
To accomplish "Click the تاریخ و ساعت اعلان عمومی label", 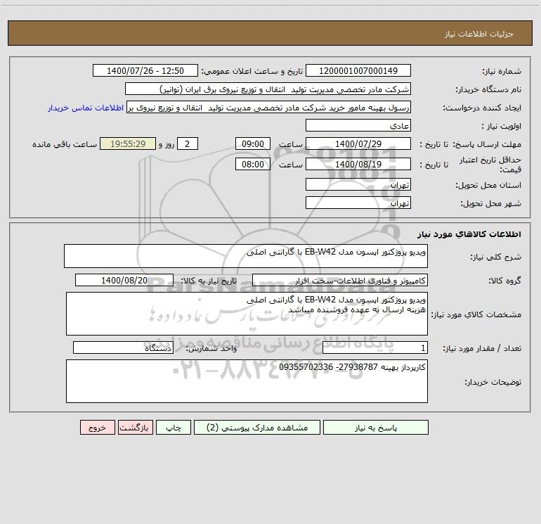I will pos(252,71).
